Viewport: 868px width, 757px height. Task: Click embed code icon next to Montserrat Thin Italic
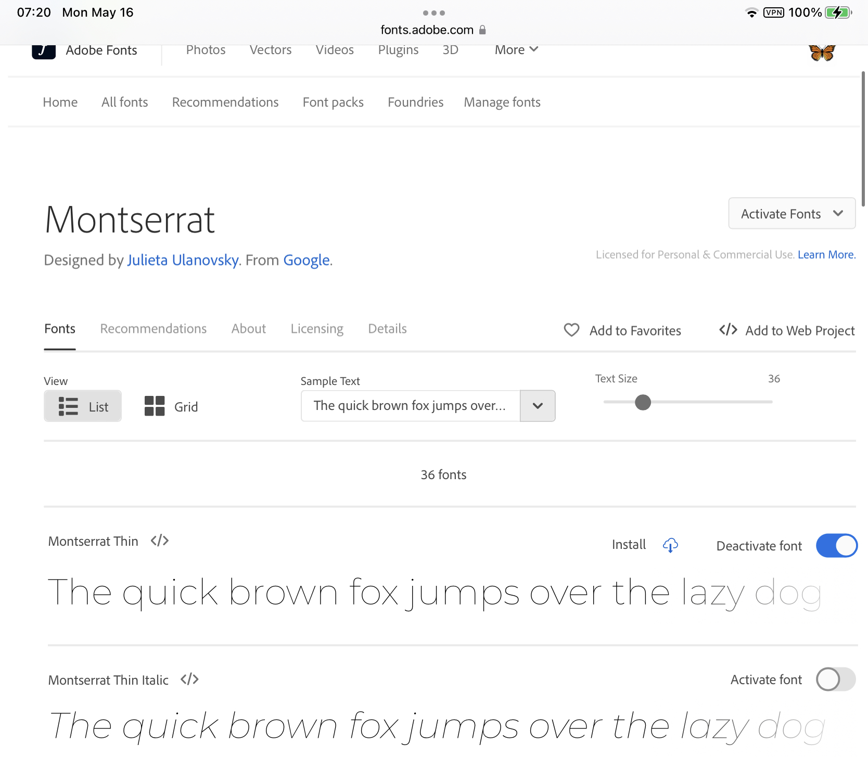pyautogui.click(x=189, y=679)
